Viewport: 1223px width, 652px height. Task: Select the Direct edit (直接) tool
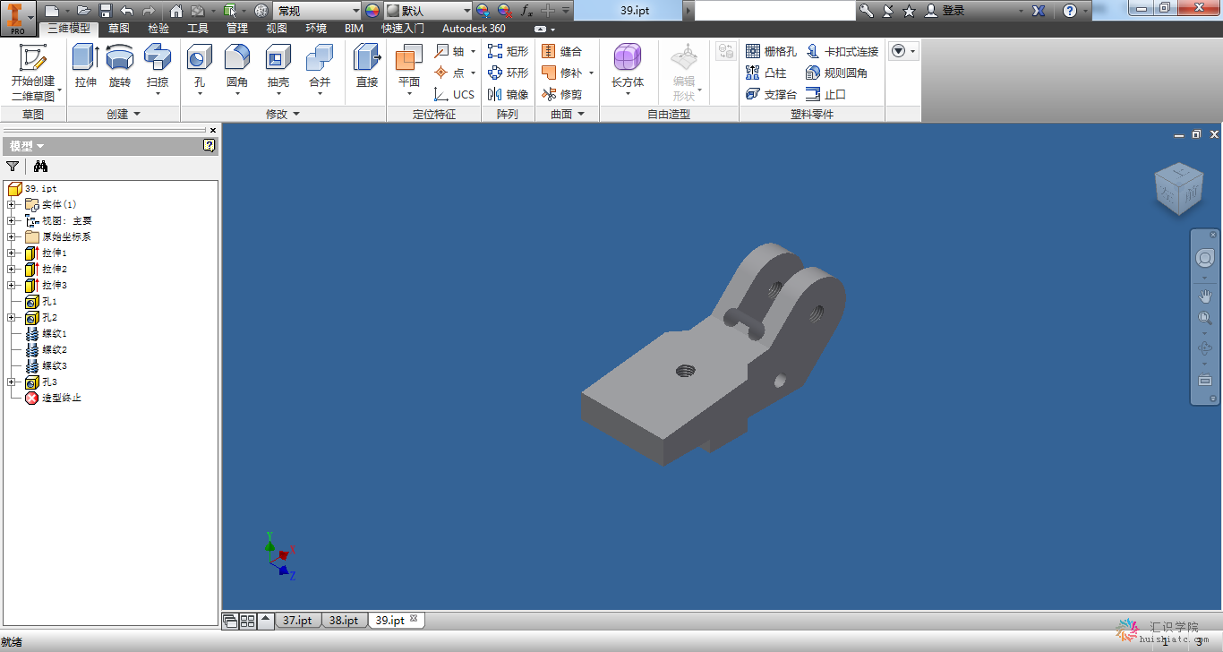click(367, 66)
